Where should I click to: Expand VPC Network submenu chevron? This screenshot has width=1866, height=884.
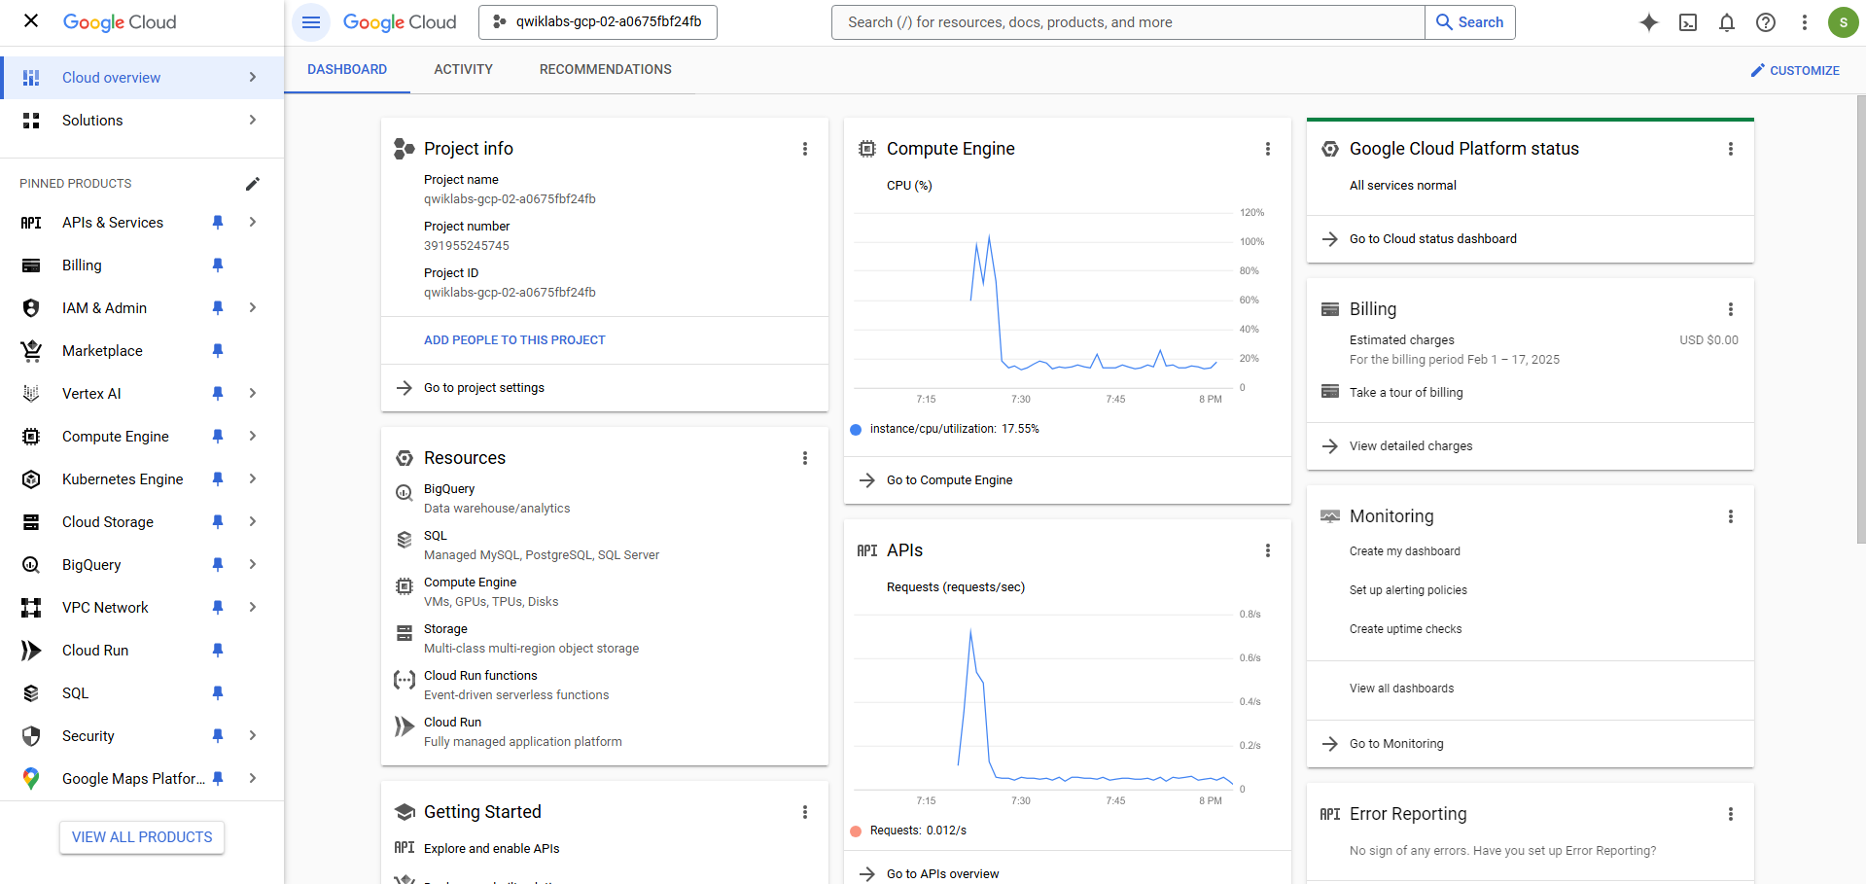[253, 608]
